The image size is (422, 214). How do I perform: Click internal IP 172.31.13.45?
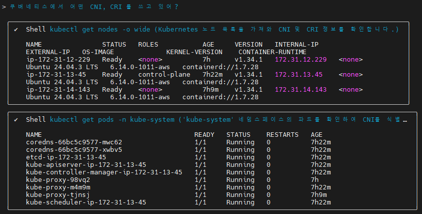(x=299, y=75)
